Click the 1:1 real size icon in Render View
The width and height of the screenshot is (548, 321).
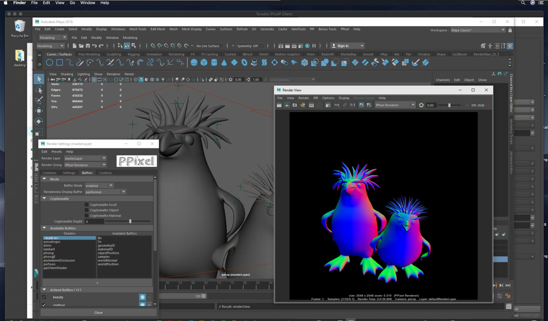pyautogui.click(x=352, y=105)
